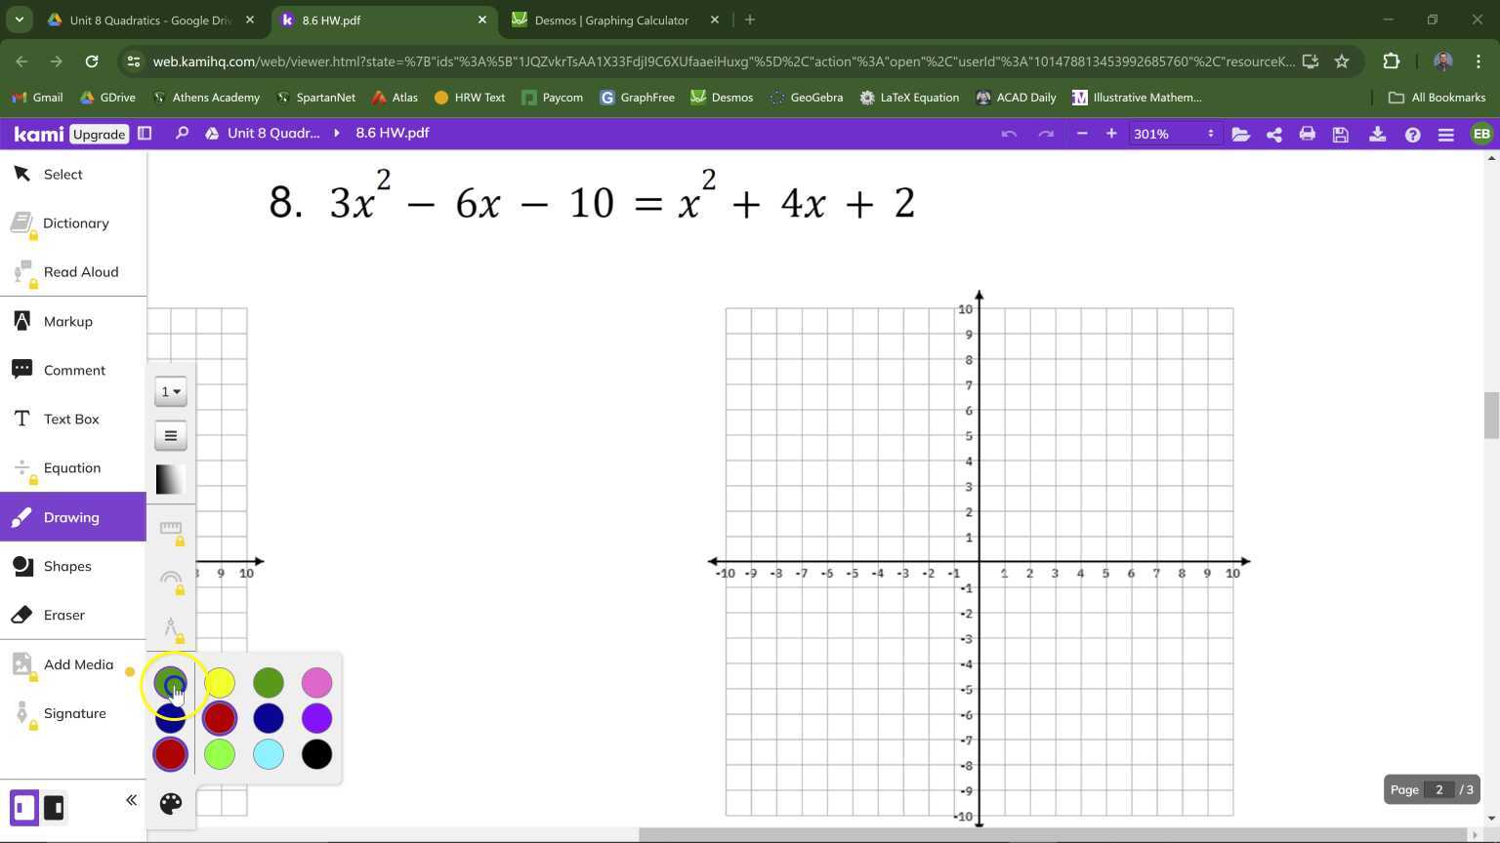Pick the yellow color swatch

click(220, 682)
